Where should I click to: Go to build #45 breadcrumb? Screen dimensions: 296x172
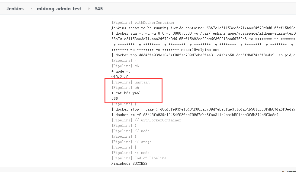click(x=98, y=8)
